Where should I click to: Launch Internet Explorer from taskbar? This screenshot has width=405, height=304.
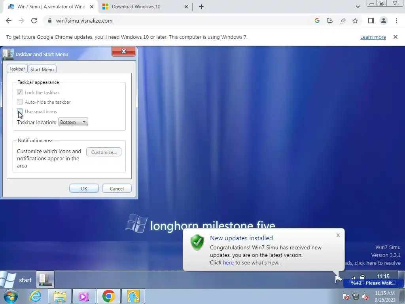35,296
